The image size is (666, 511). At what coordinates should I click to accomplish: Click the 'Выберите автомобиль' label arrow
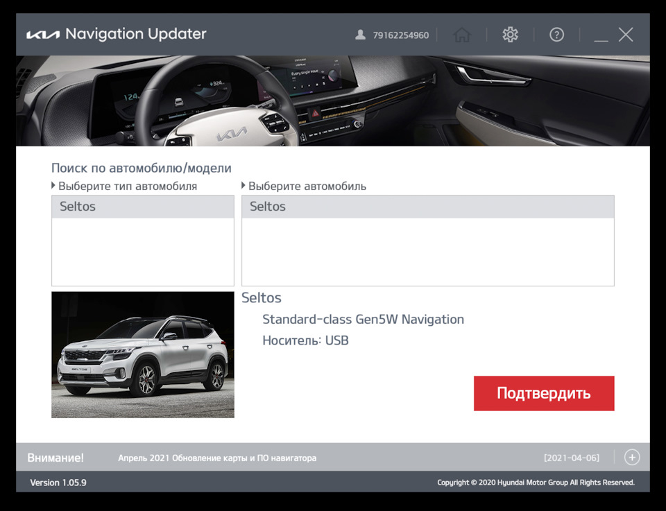click(x=244, y=185)
